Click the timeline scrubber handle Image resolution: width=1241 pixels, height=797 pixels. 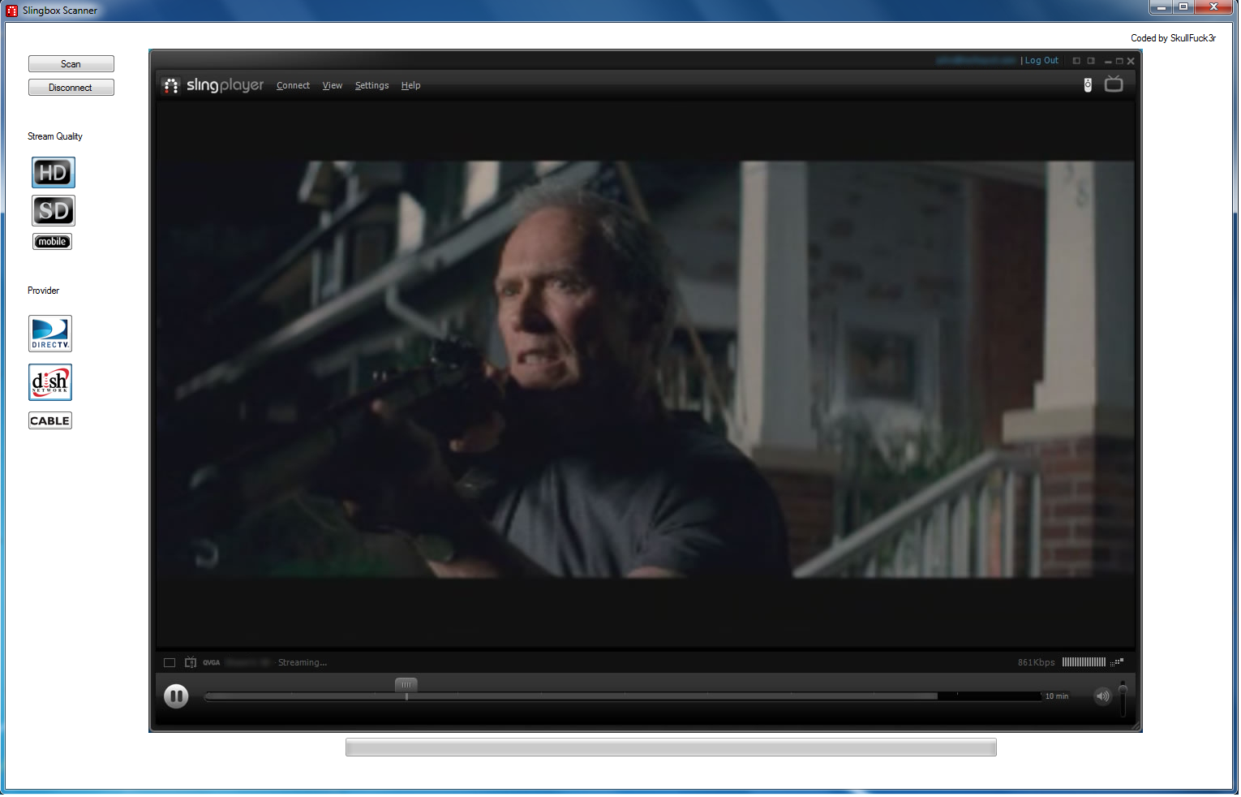coord(406,685)
